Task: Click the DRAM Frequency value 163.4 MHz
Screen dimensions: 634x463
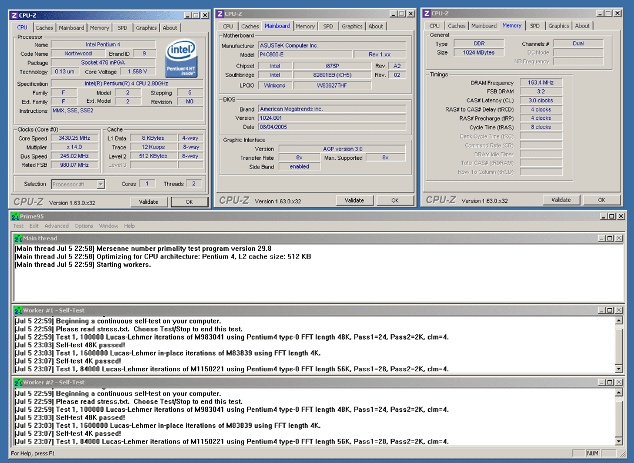Action: (540, 82)
